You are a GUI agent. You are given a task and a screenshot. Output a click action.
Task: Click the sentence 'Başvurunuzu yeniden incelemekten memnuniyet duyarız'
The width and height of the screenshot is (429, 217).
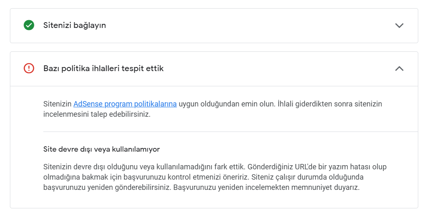pyautogui.click(x=266, y=187)
